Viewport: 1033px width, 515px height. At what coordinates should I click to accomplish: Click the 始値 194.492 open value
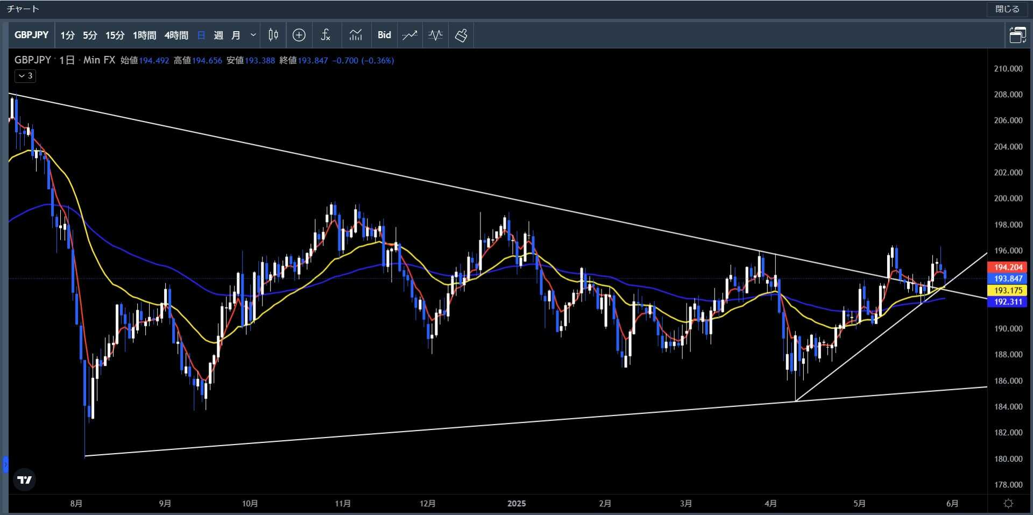(145, 60)
